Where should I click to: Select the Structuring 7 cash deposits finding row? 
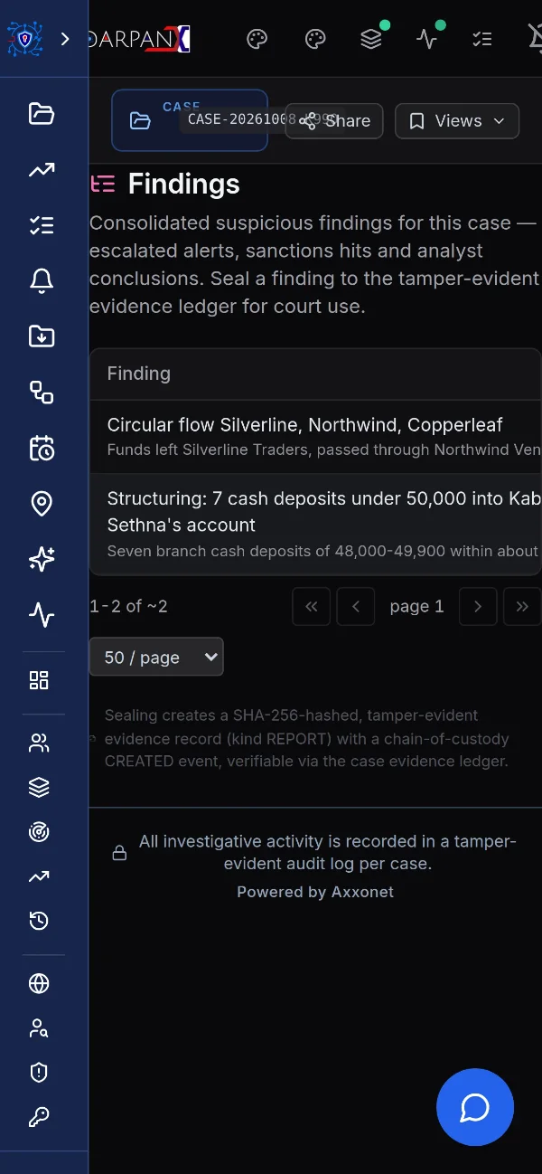click(x=315, y=524)
